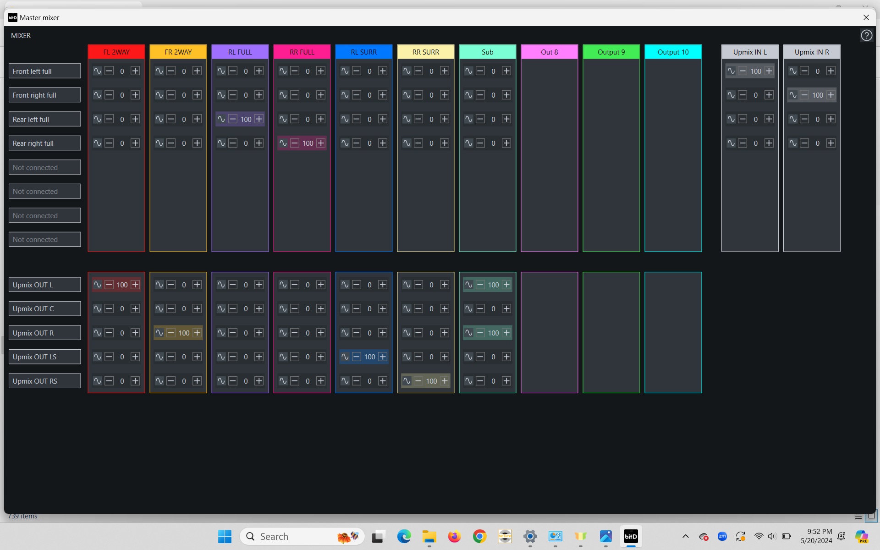
Task: Click the Out 8 output header
Action: coord(550,52)
